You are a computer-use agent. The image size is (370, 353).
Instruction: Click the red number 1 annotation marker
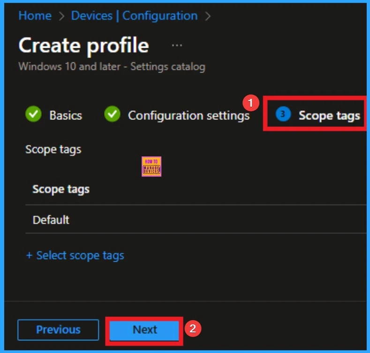[x=252, y=102]
